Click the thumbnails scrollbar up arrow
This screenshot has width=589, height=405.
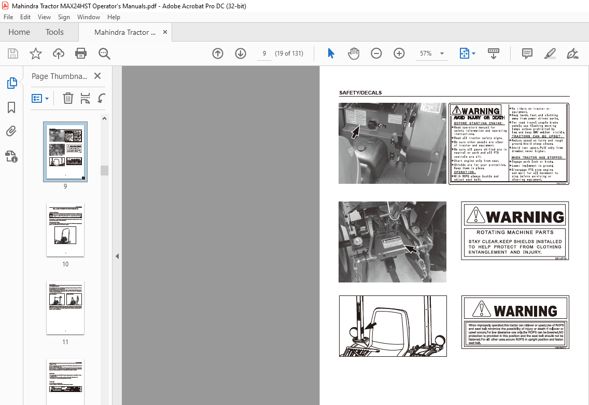(x=104, y=118)
